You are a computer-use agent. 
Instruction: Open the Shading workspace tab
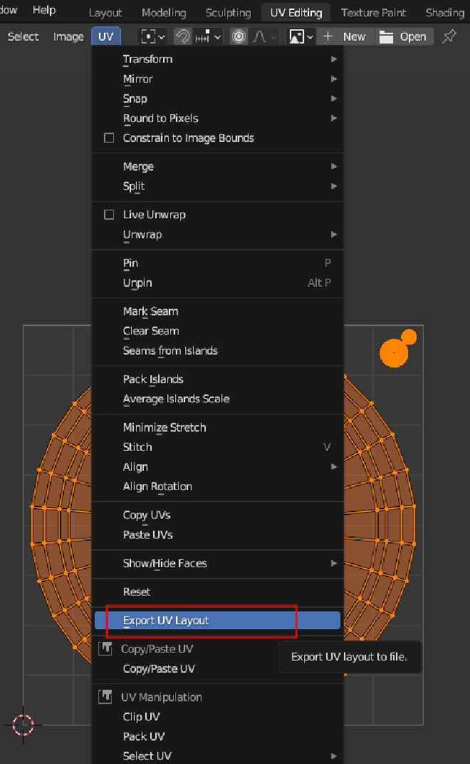(444, 12)
